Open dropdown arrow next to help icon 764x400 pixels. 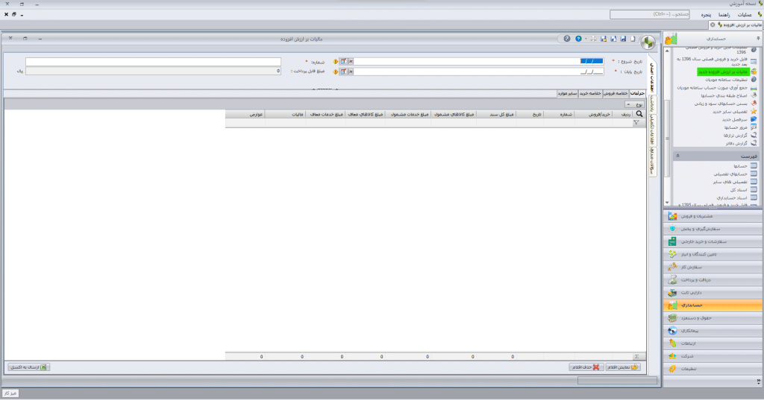pos(585,39)
